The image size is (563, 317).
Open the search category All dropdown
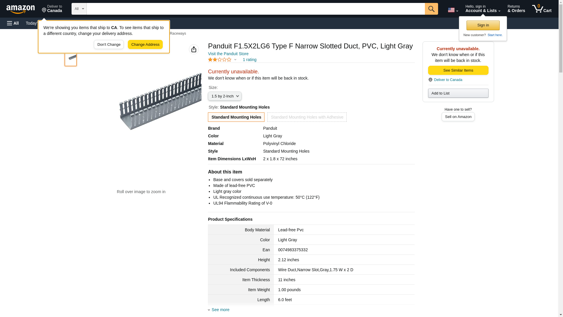coord(79,9)
